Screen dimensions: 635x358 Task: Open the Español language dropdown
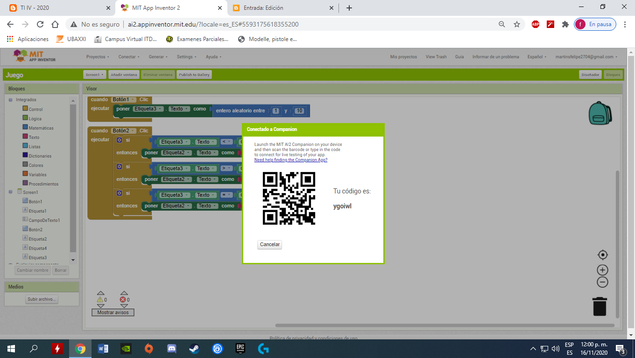point(537,57)
